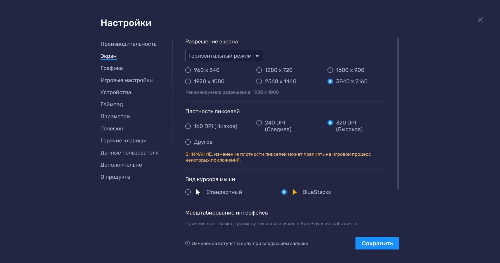Select the Стандартный cursor radio button
The width and height of the screenshot is (500, 263).
click(188, 192)
